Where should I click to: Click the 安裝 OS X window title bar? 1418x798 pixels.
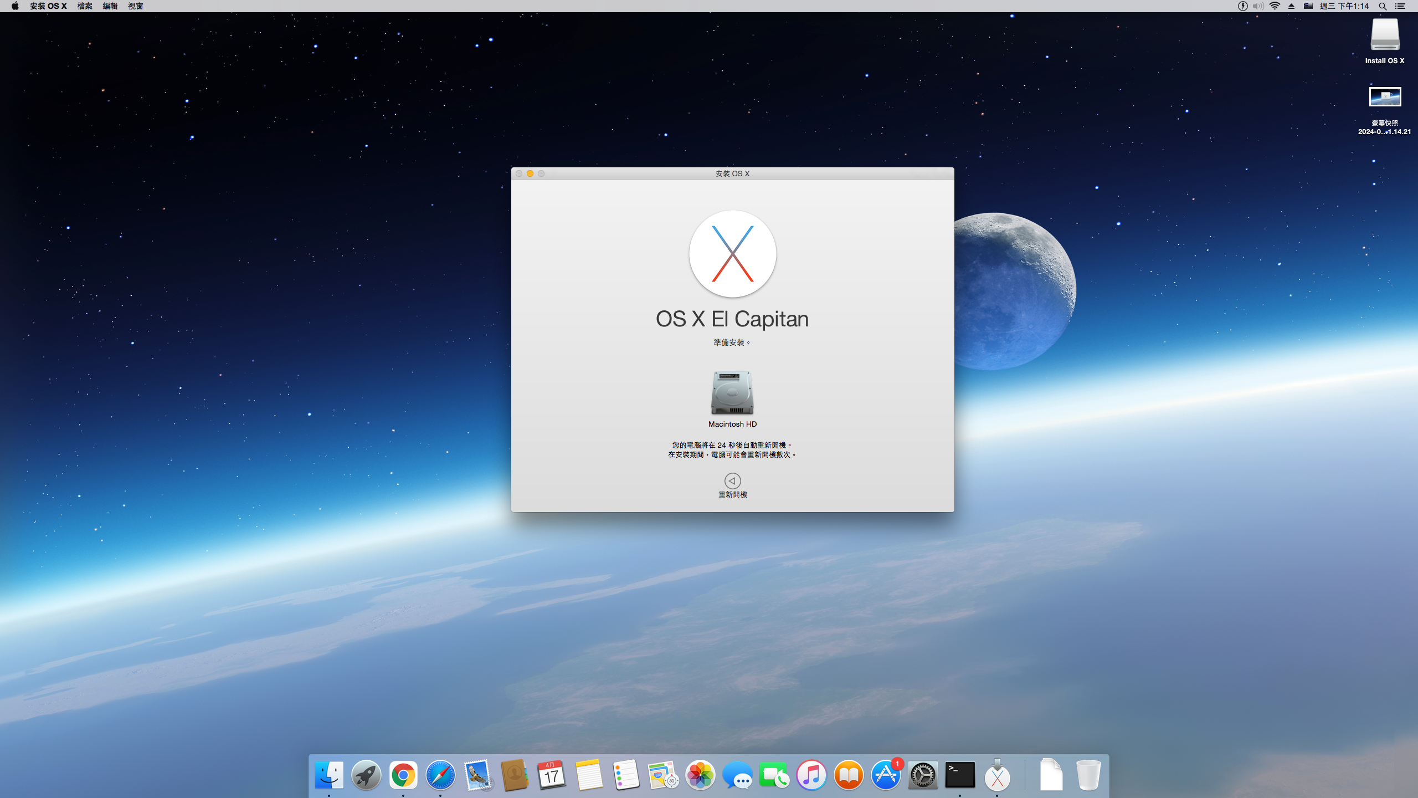732,173
